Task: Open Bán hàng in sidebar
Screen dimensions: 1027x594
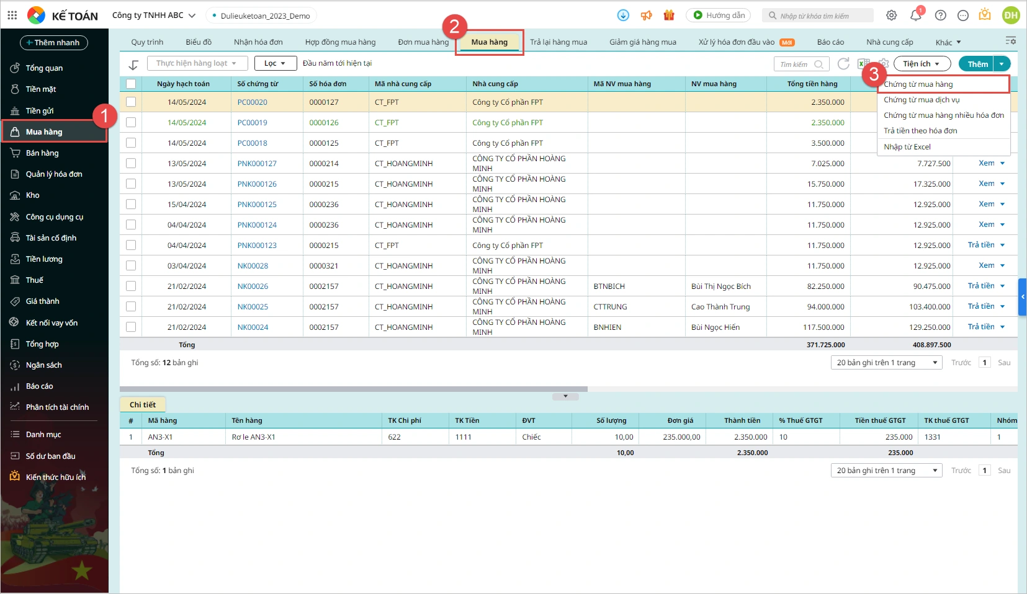Action: (42, 153)
